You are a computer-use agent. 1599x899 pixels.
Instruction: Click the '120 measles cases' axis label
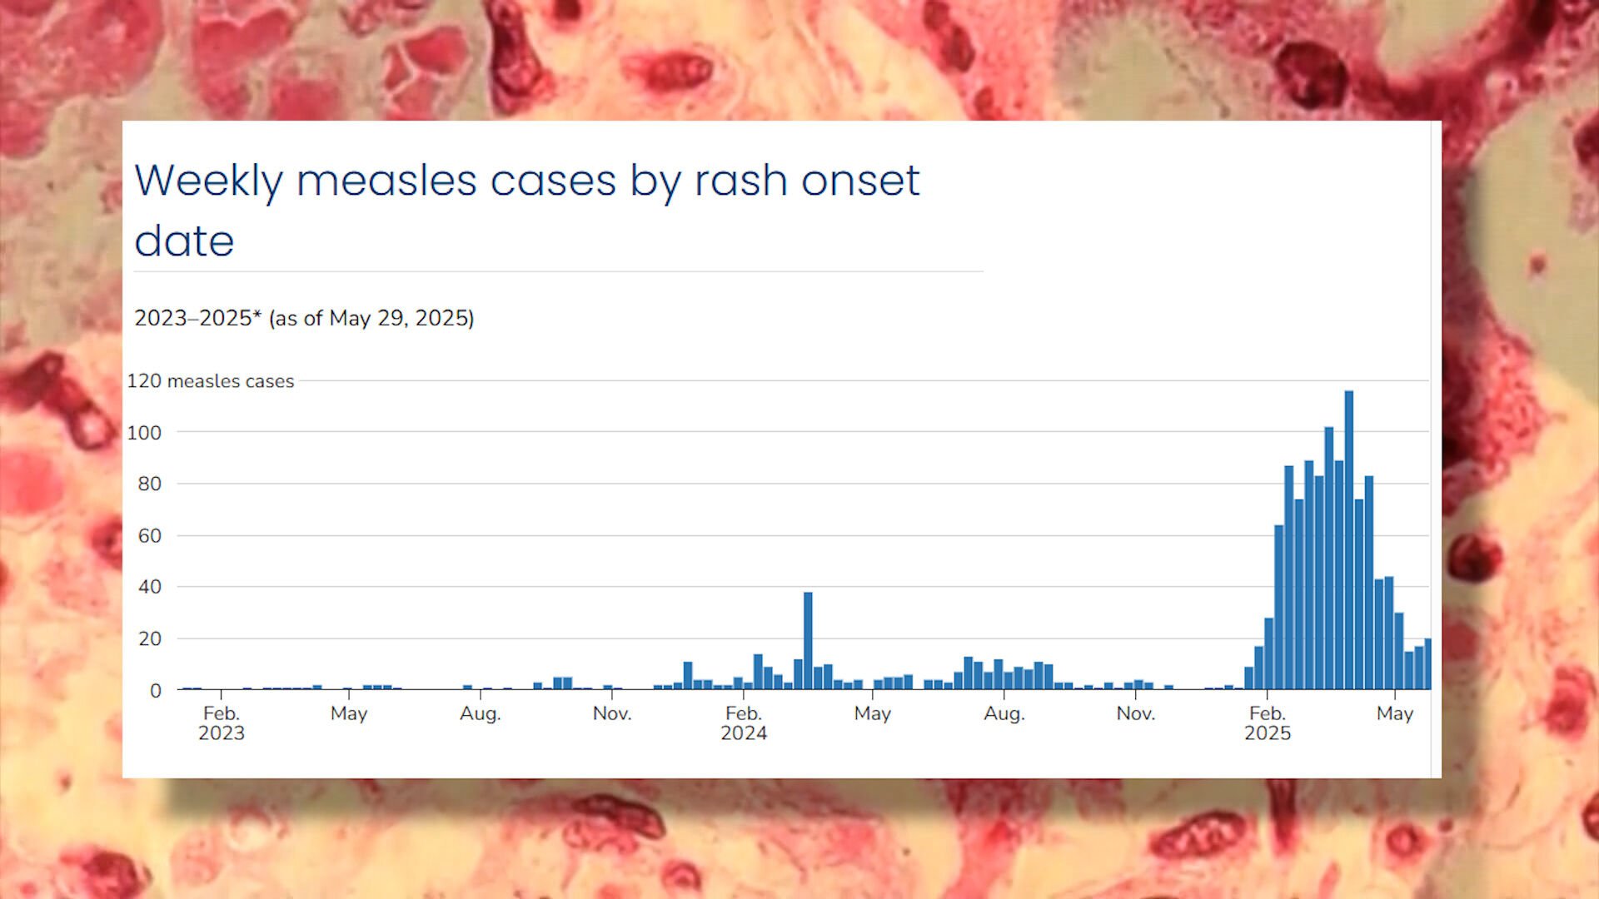tap(211, 381)
